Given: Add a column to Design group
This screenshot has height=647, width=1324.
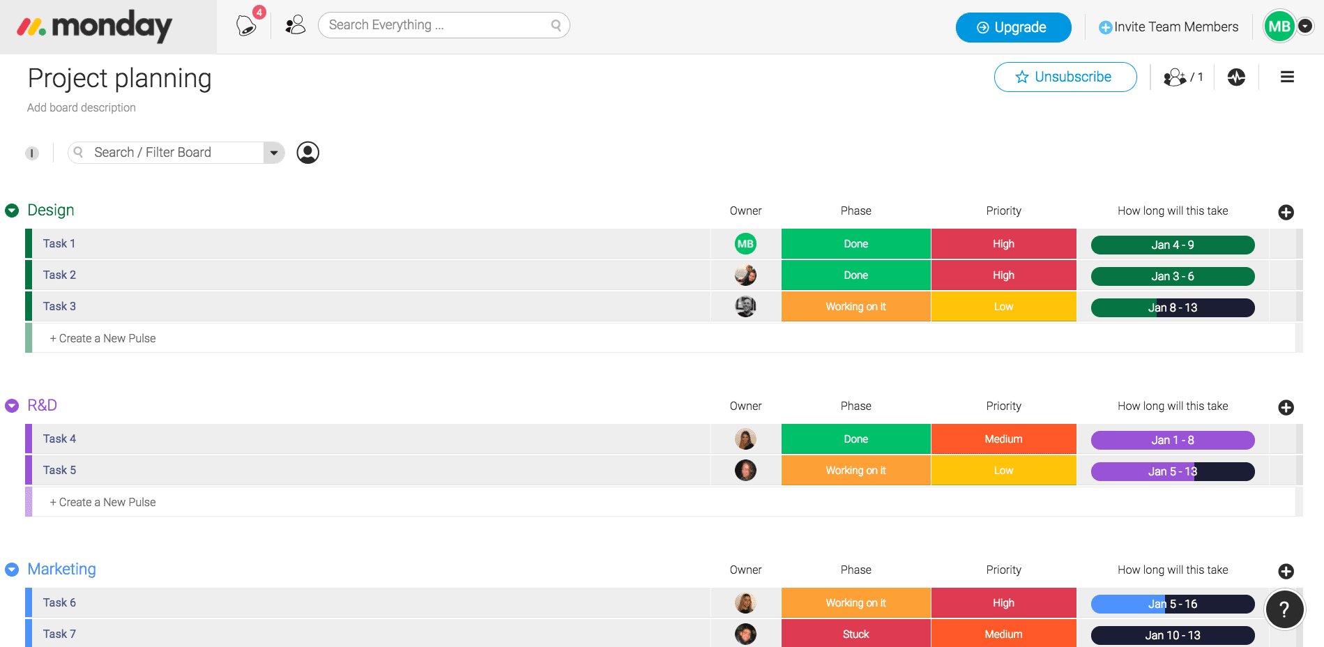Looking at the screenshot, I should (1286, 213).
